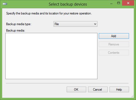Maximize the Select backup devices window
136x100 pixels.
tap(119, 3)
